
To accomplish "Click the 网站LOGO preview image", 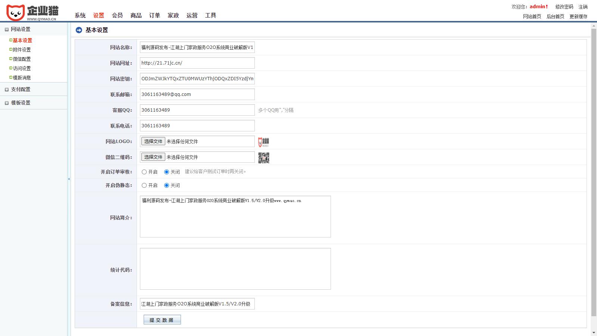I will point(263,142).
